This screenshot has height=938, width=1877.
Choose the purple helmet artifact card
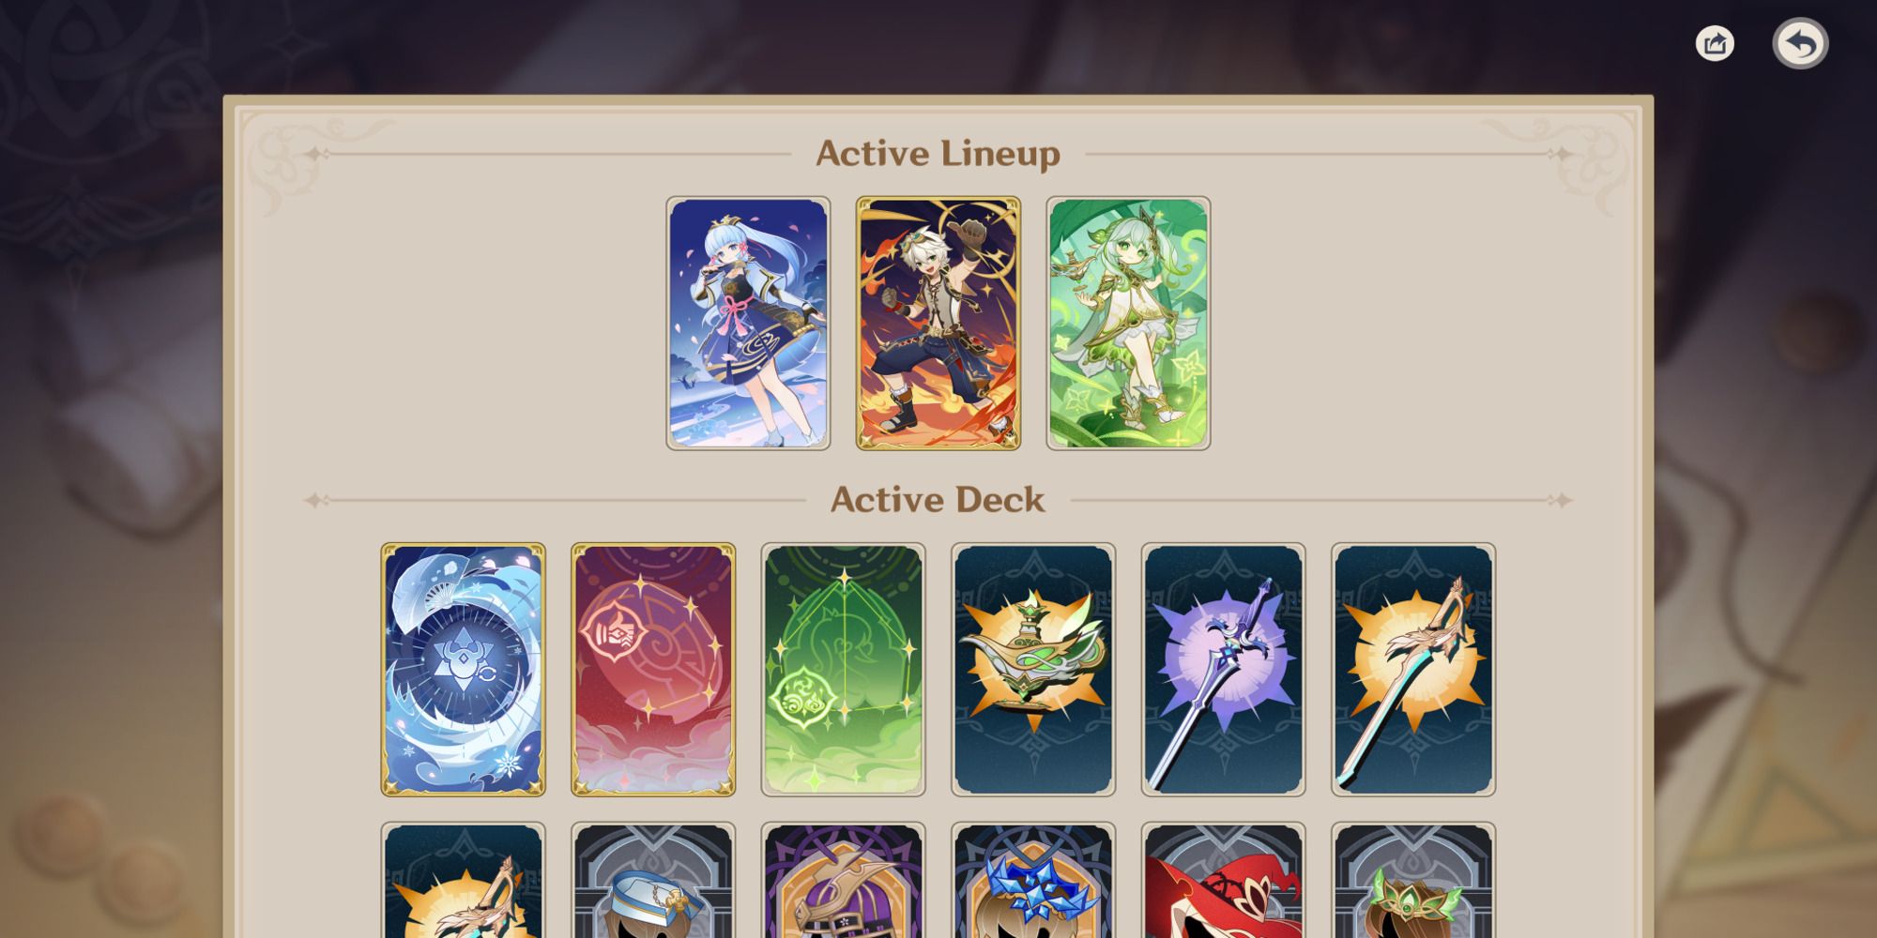(x=843, y=880)
